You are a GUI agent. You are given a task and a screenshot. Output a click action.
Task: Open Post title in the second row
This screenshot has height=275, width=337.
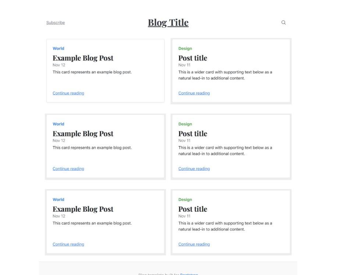193,133
